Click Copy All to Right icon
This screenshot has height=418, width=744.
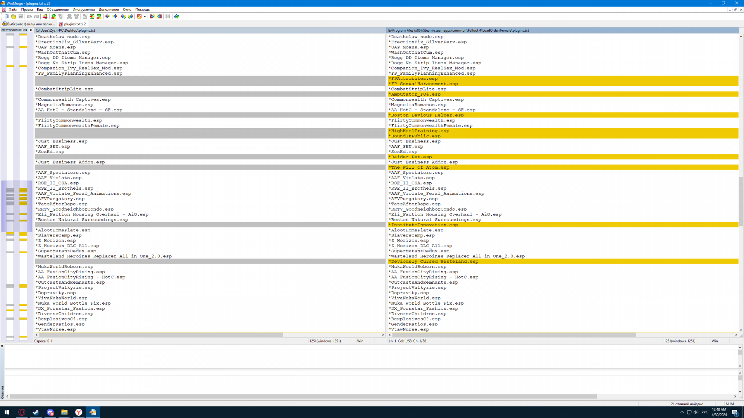click(x=152, y=16)
